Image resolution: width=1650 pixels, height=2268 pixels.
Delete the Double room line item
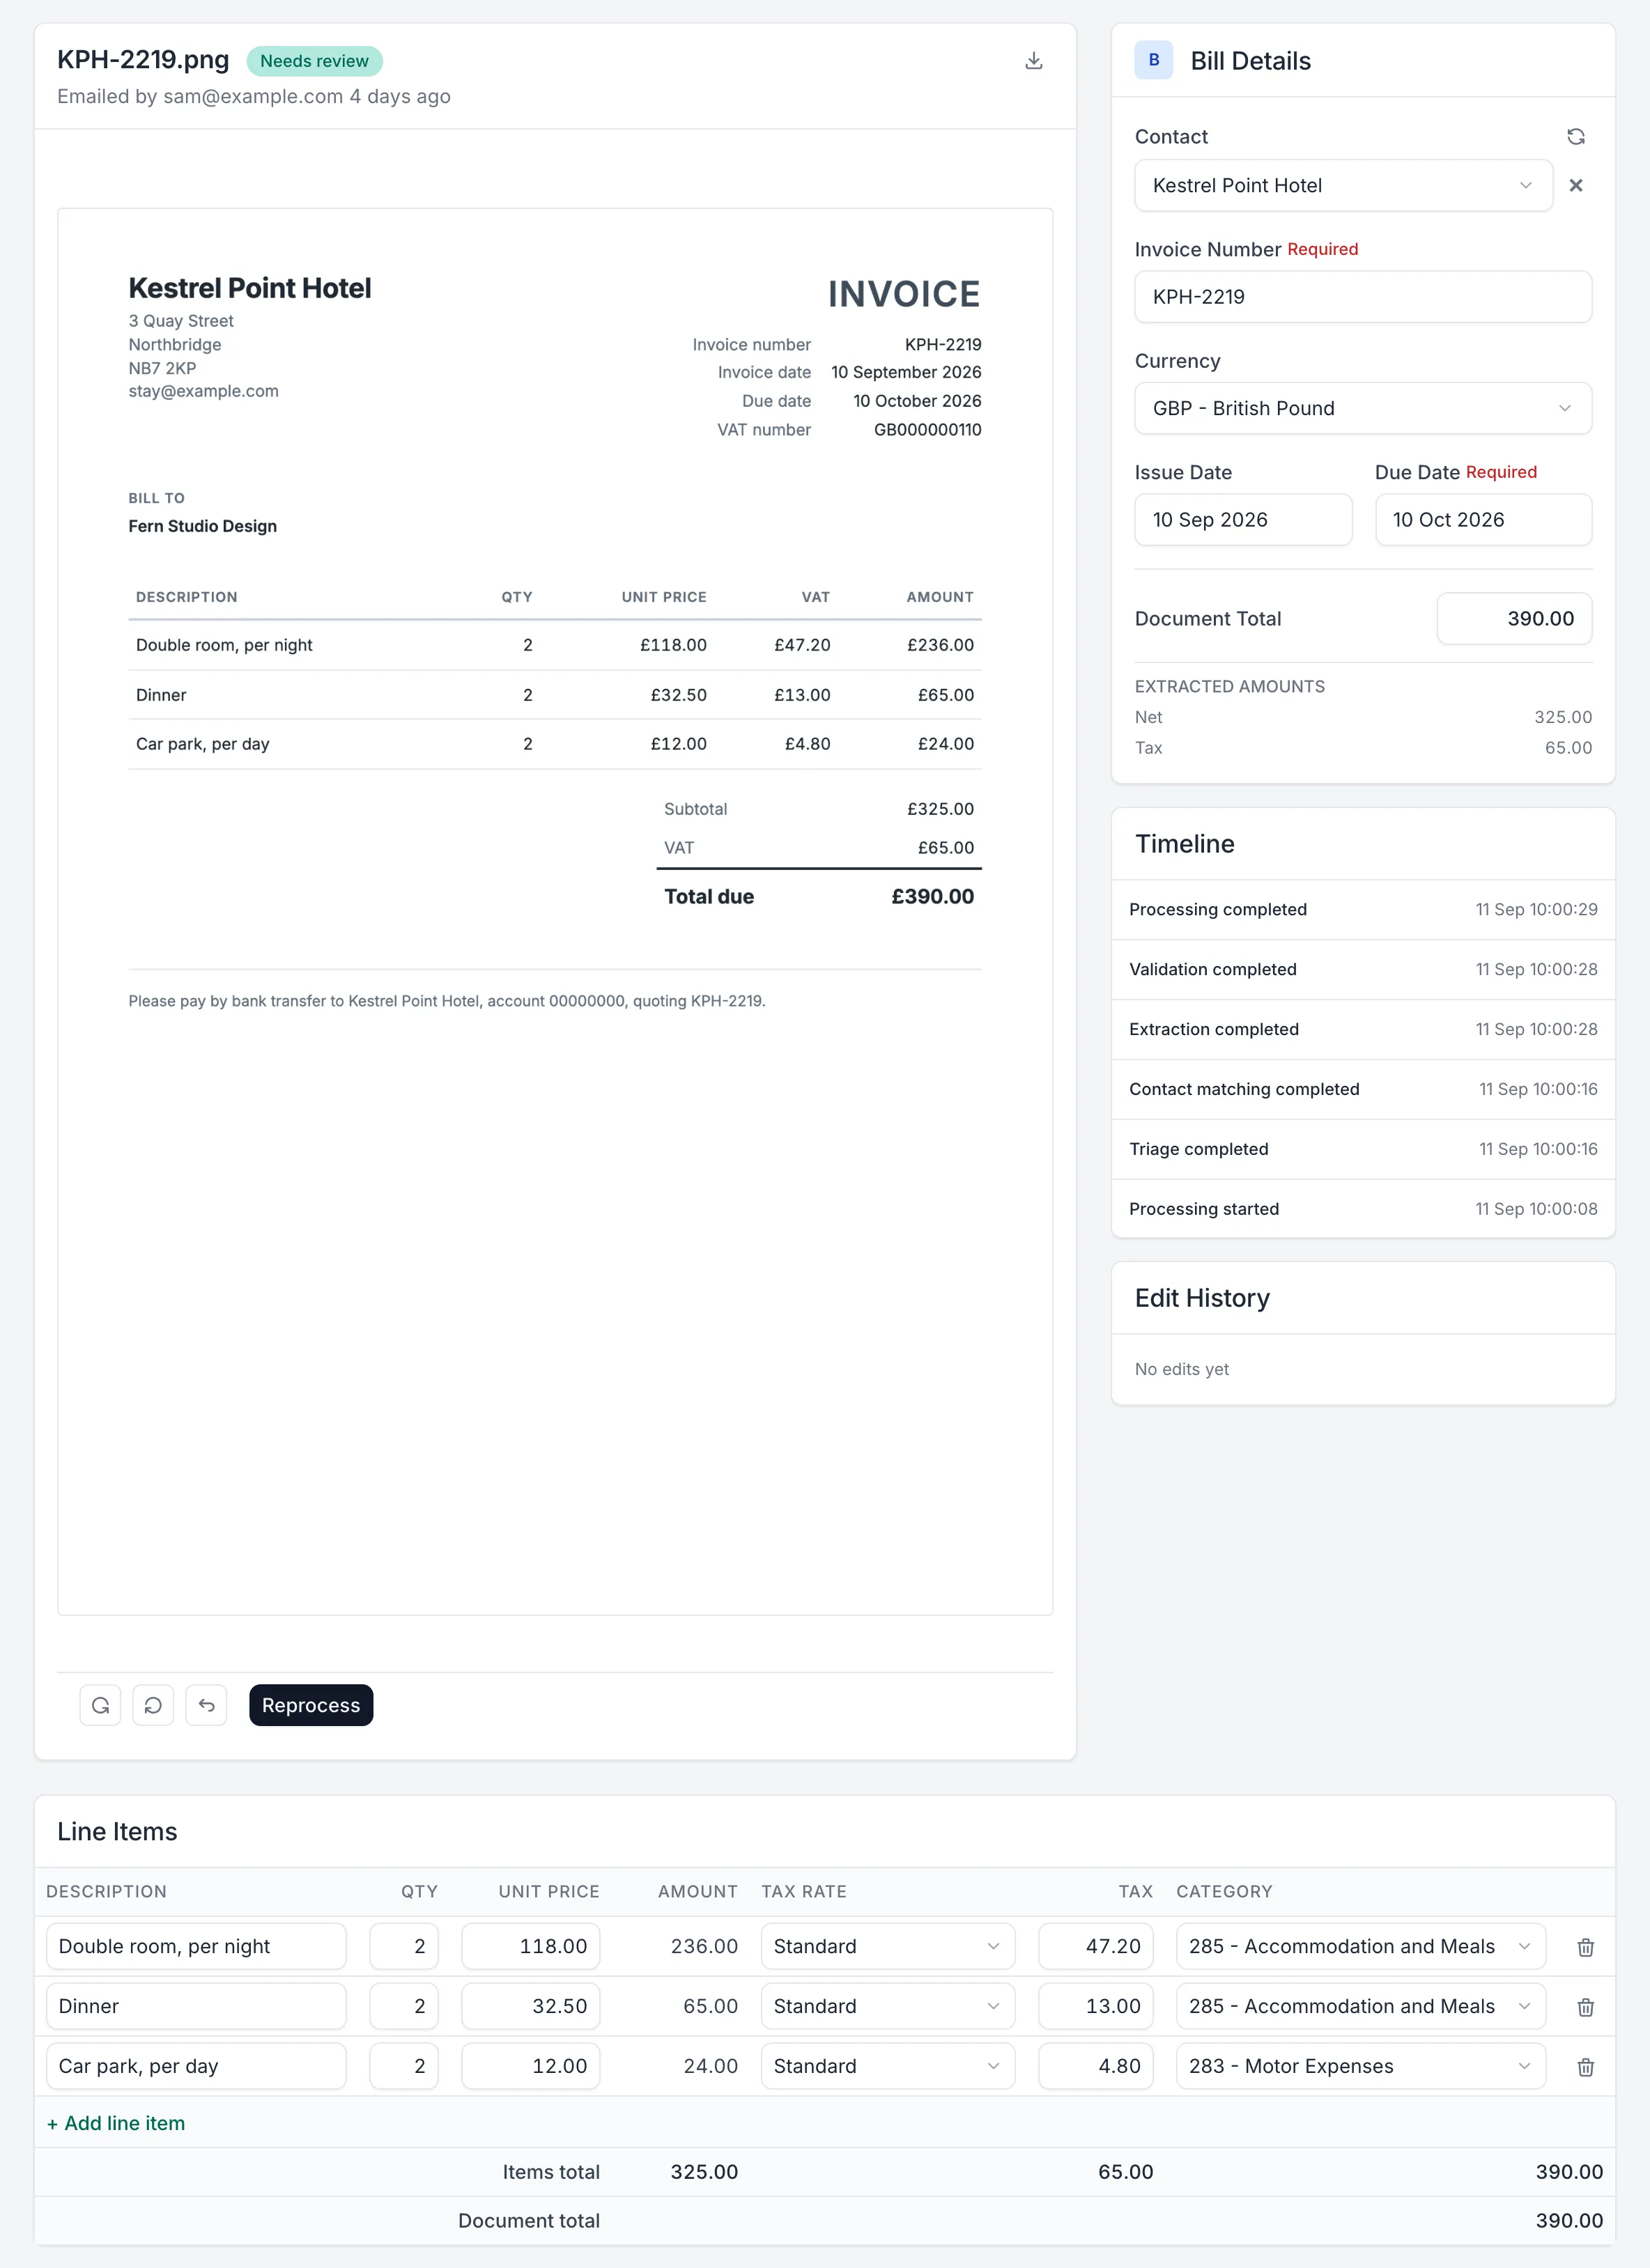tap(1585, 1947)
